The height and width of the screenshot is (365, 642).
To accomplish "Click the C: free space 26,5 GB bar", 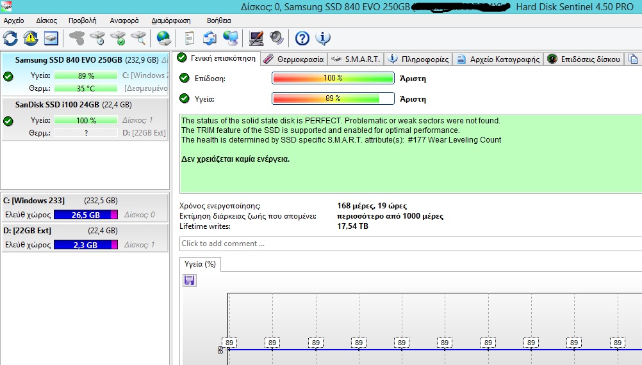I will click(x=86, y=215).
